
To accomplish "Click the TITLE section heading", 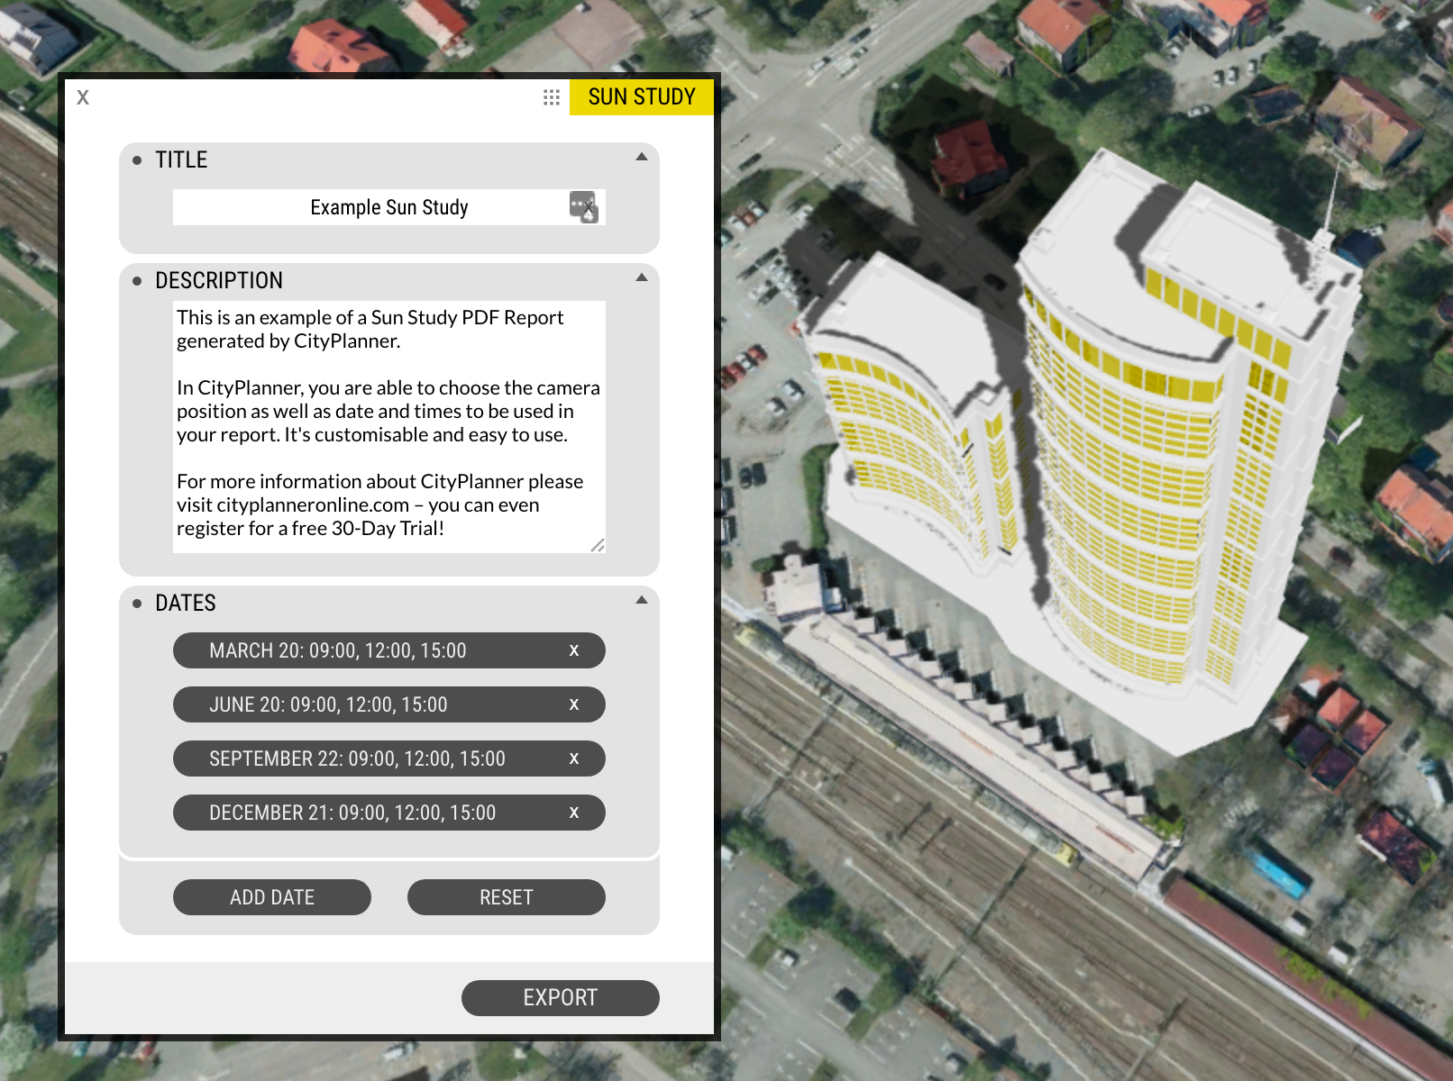I will 181,160.
